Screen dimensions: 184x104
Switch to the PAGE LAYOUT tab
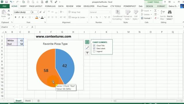[36, 6]
